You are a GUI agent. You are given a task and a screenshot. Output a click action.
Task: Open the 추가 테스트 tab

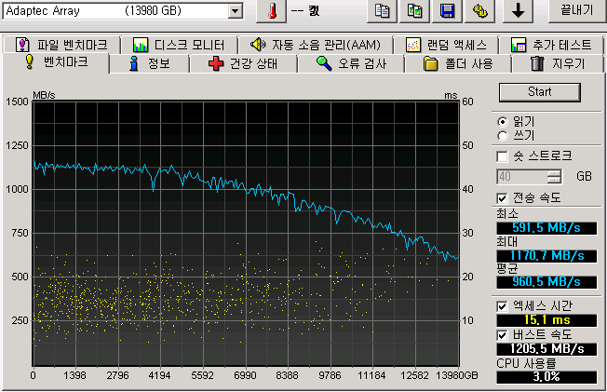coord(551,45)
